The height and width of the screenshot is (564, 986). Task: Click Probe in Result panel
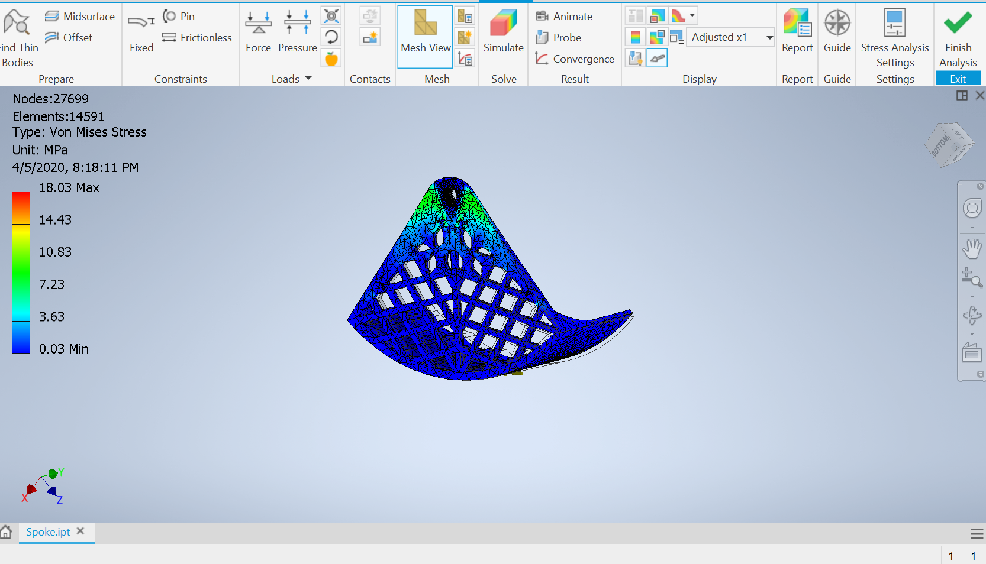[558, 37]
